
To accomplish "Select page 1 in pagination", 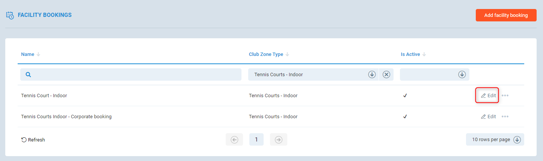I will (256, 140).
